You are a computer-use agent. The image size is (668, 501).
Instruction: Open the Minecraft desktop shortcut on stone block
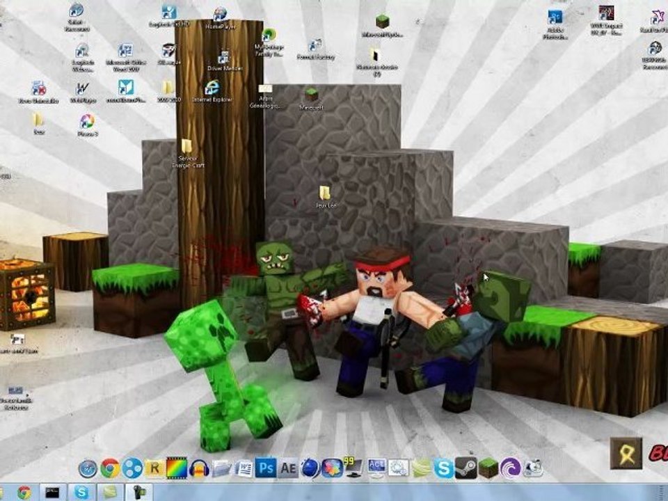(312, 100)
